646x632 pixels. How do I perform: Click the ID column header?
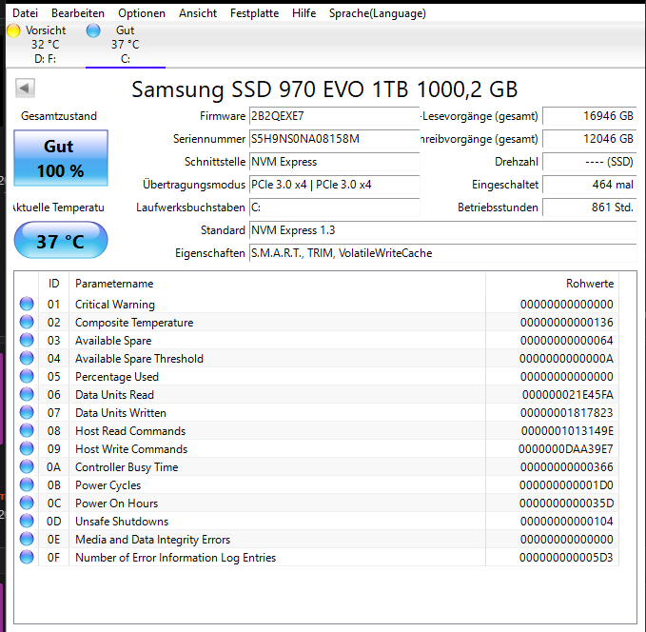coord(53,284)
